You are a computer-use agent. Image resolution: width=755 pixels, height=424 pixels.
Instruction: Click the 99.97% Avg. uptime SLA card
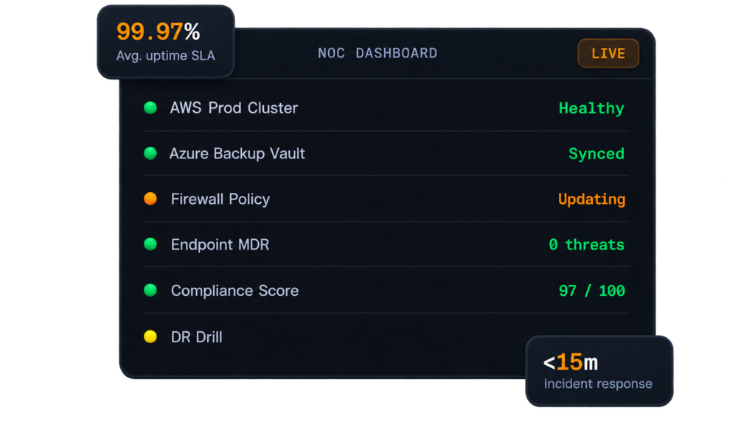(166, 42)
